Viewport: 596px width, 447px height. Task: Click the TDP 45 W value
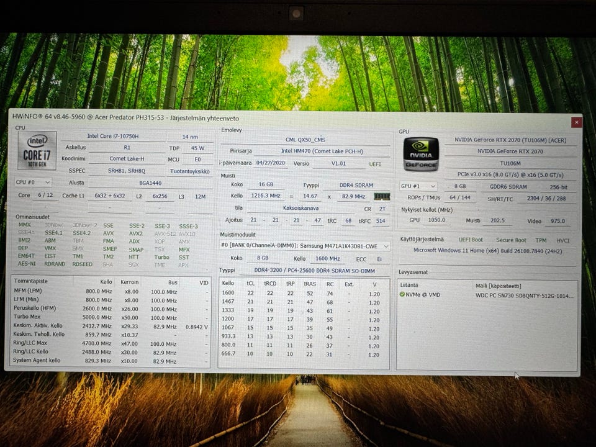pyautogui.click(x=197, y=148)
